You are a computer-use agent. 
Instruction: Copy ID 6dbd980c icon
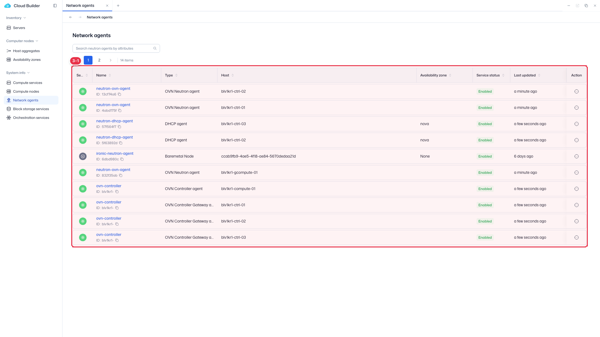pyautogui.click(x=122, y=159)
